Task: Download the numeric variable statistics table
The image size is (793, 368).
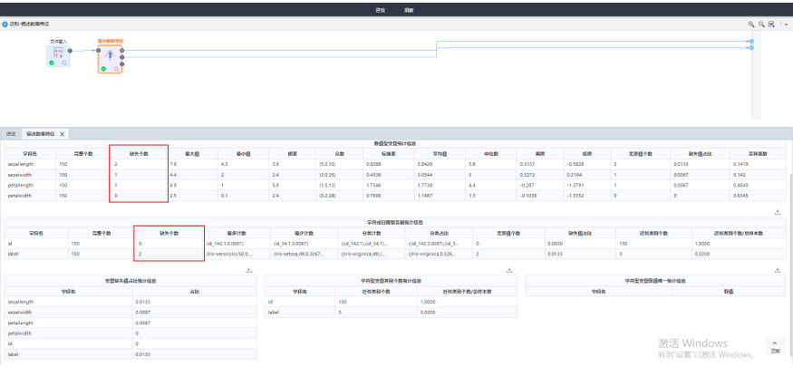Action: pyautogui.click(x=778, y=211)
